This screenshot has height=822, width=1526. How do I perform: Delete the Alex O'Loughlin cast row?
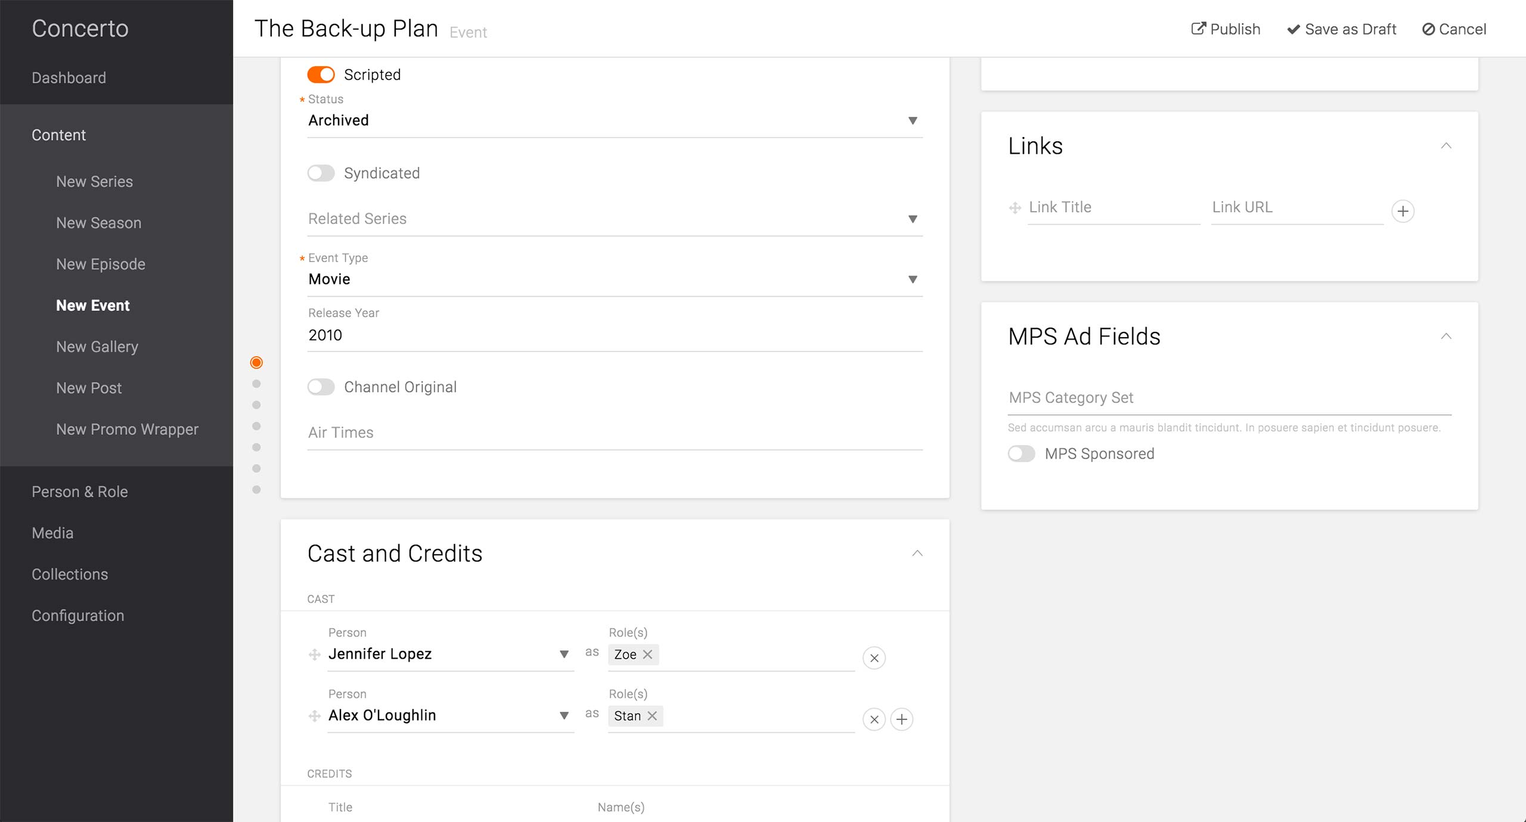[x=874, y=720]
